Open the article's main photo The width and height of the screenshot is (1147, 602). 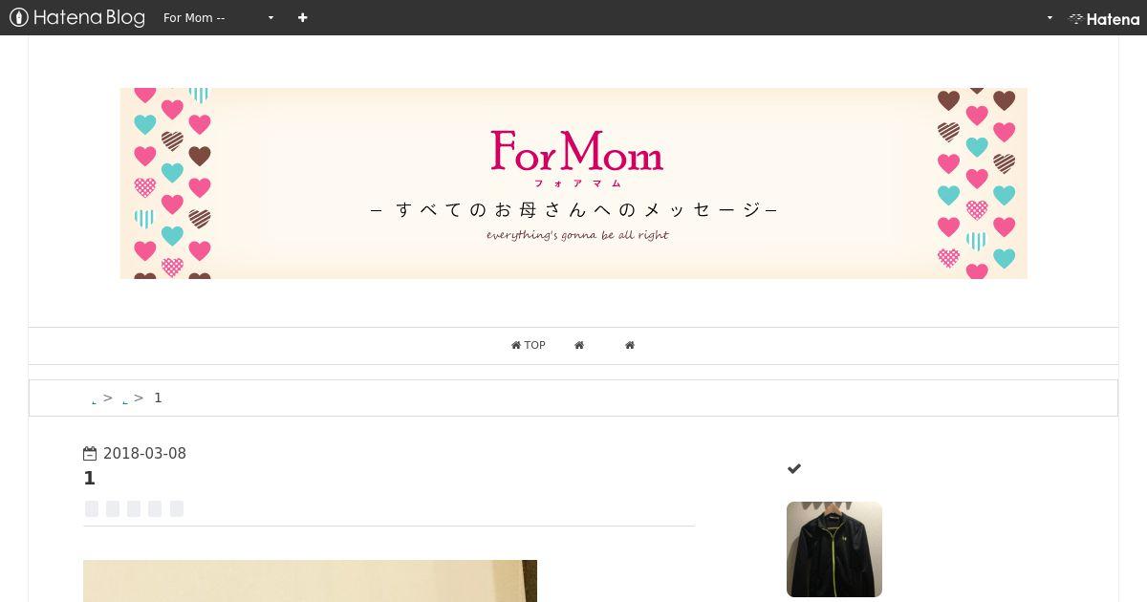pyautogui.click(x=310, y=581)
